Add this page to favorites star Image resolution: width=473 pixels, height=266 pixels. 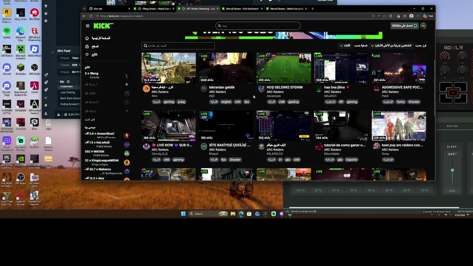pyautogui.click(x=384, y=16)
